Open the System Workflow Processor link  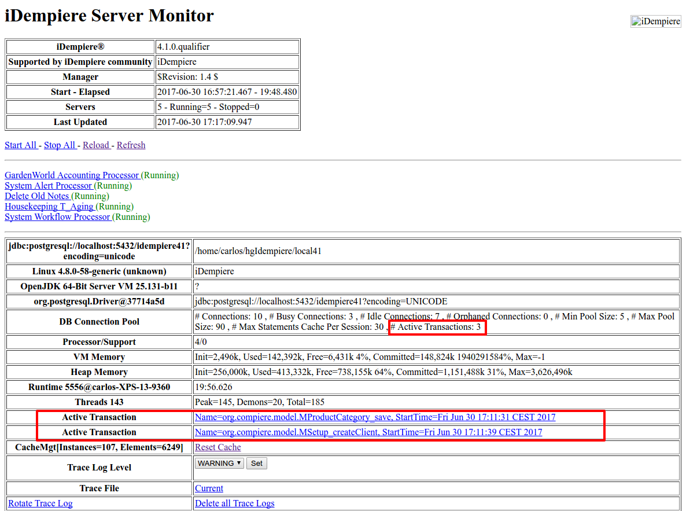57,217
